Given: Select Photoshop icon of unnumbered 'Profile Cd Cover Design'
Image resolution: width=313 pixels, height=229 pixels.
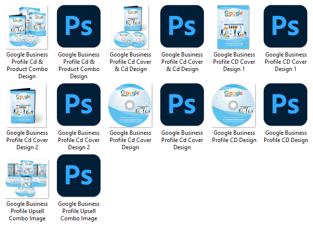Looking at the screenshot, I should (182, 105).
